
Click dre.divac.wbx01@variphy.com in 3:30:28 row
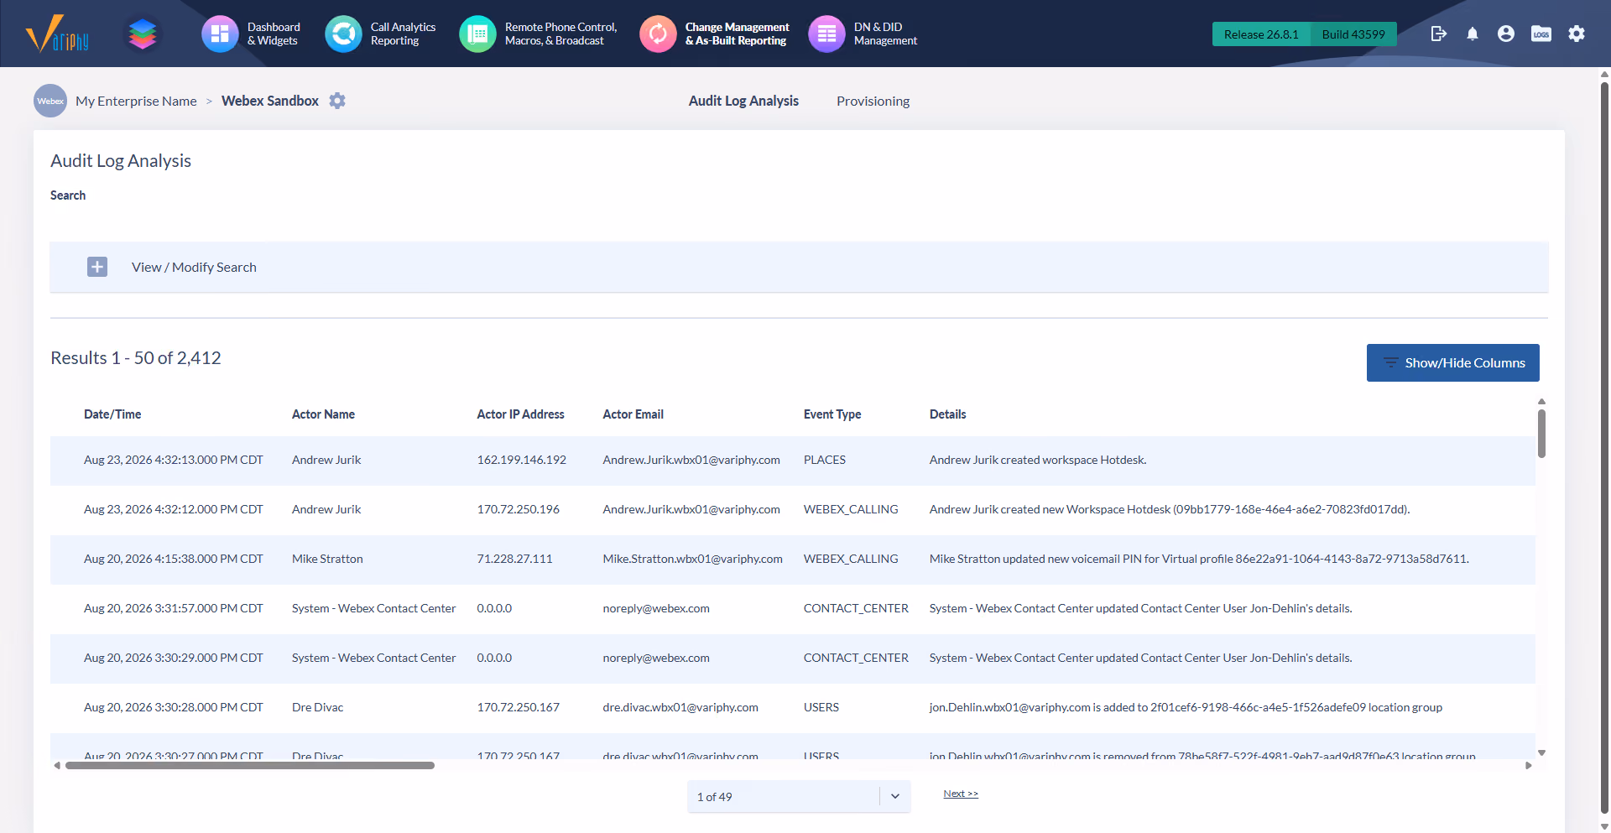[680, 707]
